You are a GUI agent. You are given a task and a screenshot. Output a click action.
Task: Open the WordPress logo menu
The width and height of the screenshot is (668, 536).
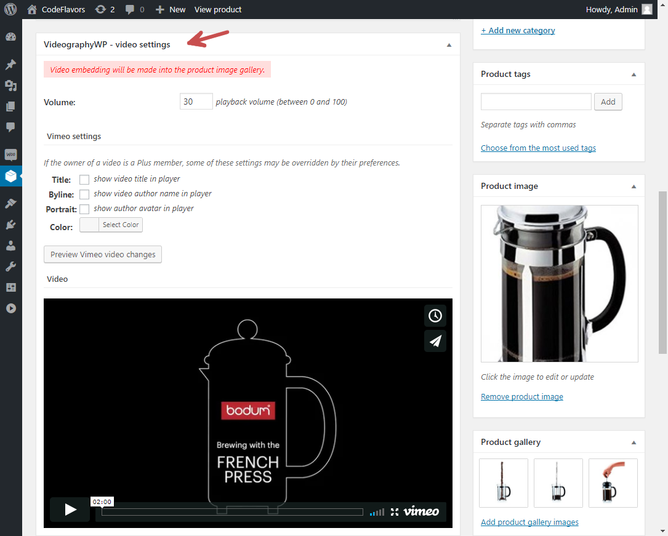(10, 9)
